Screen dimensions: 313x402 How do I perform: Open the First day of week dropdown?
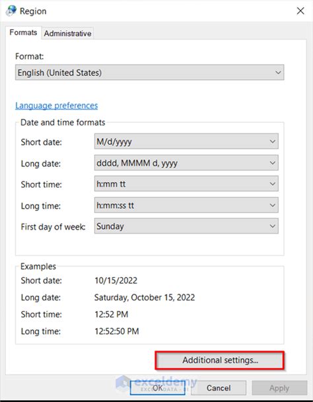click(186, 226)
